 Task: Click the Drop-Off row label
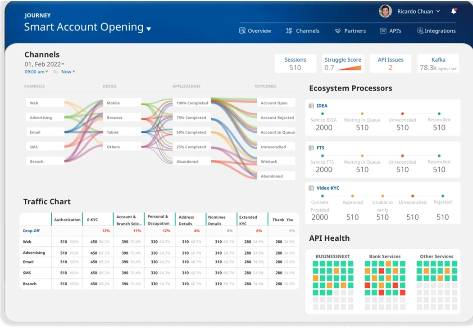point(32,231)
